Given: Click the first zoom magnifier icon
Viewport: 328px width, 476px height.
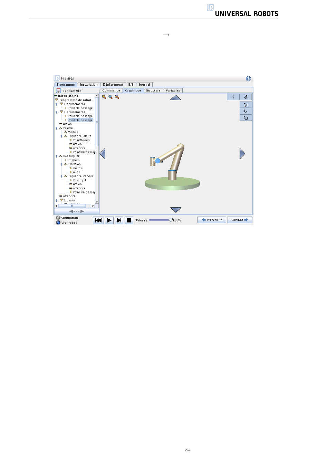Looking at the screenshot, I should coord(104,97).
